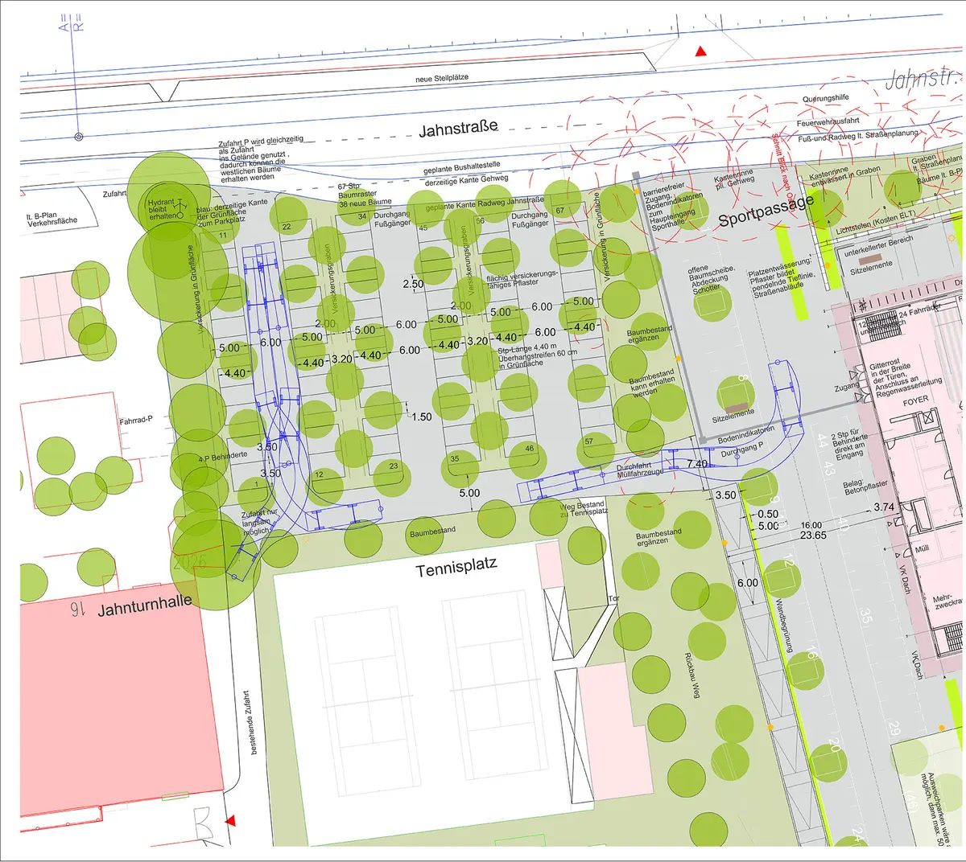Image resolution: width=966 pixels, height=862 pixels.
Task: Click the 23.65 dimension value
Action: (813, 535)
